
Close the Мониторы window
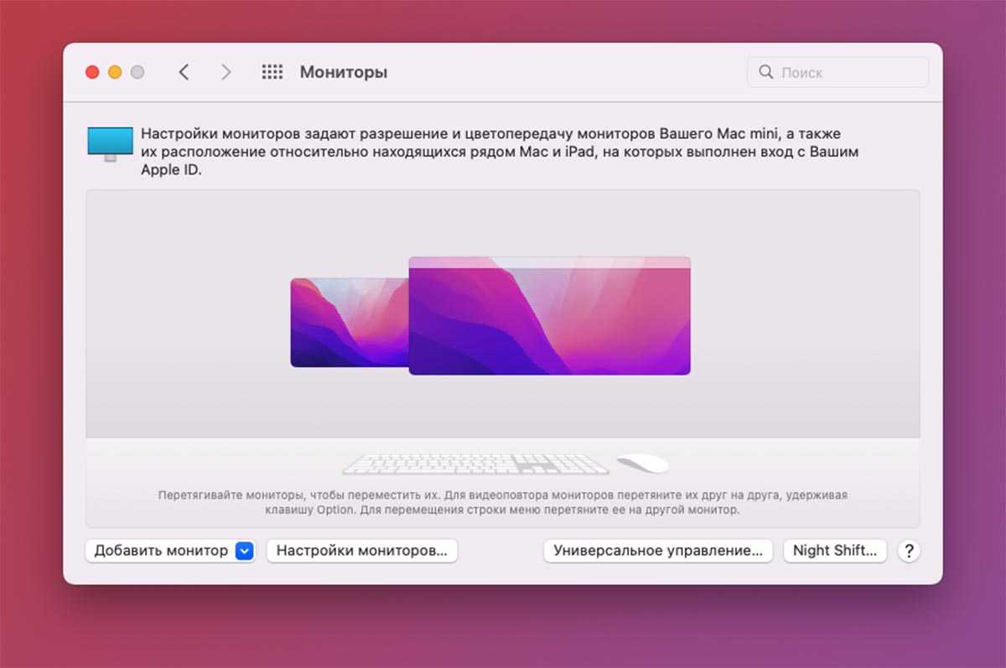[x=92, y=72]
